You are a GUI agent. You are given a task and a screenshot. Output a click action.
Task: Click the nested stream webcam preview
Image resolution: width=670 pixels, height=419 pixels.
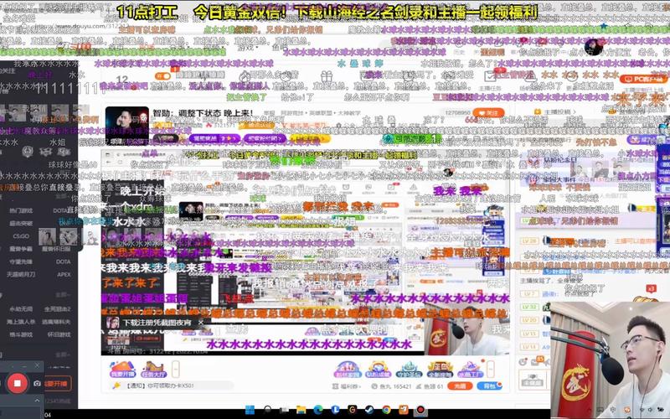click(x=468, y=330)
